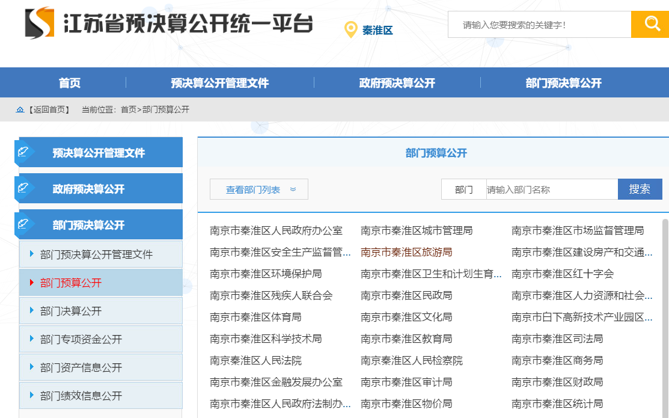This screenshot has height=418, width=669.
Task: Click the orange magnifier search icon
Action: point(652,24)
